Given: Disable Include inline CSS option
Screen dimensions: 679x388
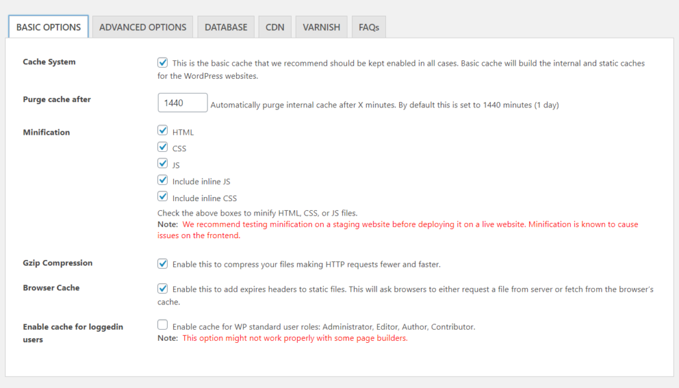Looking at the screenshot, I should pos(162,196).
